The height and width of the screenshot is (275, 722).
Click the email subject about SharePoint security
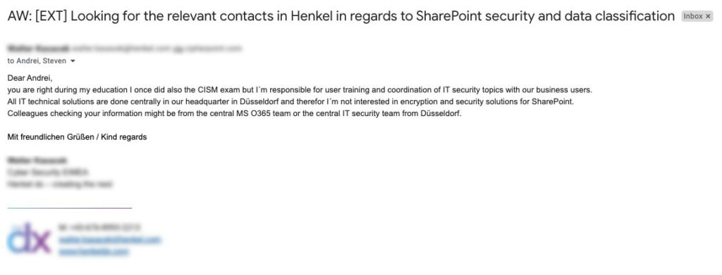tap(341, 16)
